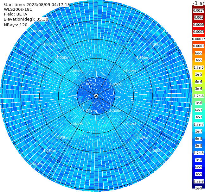This screenshot has width=205, height=192.
Task: Click the 1e-5 yellow colorbar label
Action: click(198, 74)
